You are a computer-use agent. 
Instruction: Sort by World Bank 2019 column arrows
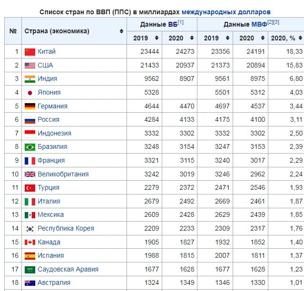[x=157, y=38]
